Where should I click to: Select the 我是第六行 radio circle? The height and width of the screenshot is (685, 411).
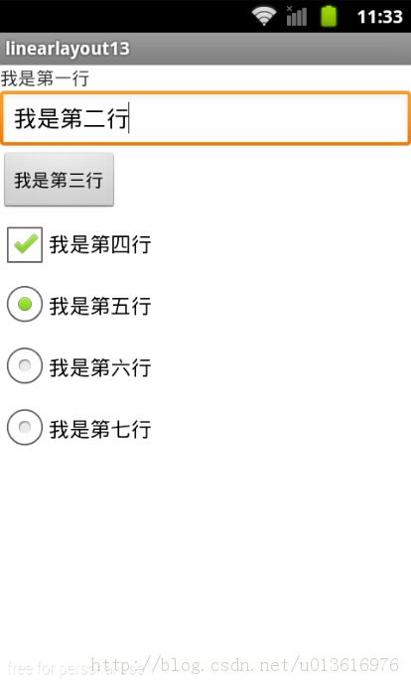[25, 365]
